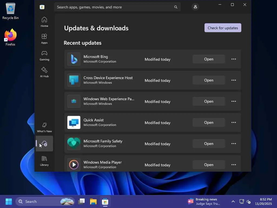Open Windows Media Player via Open button
Image resolution: width=277 pixels, height=208 pixels.
tap(209, 165)
